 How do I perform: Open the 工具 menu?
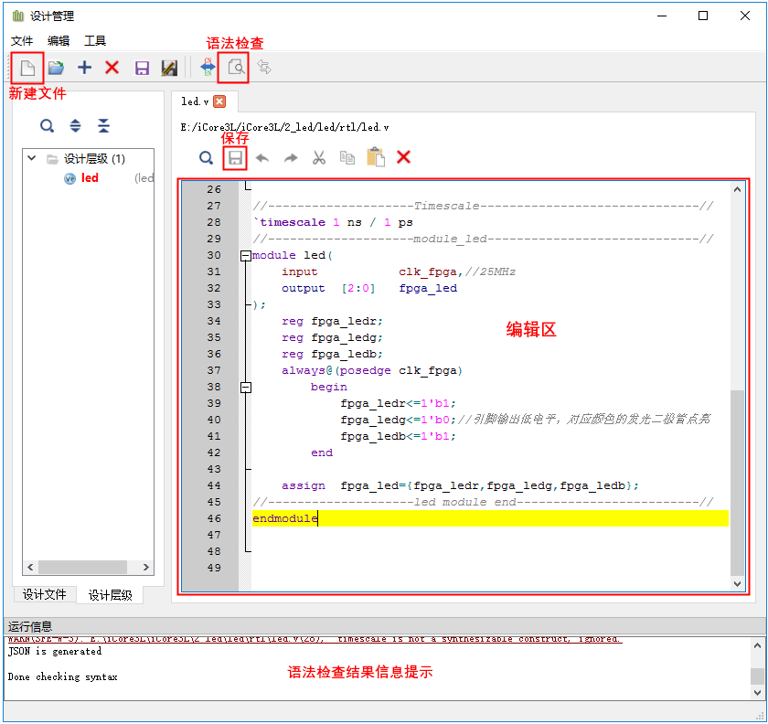pos(95,41)
